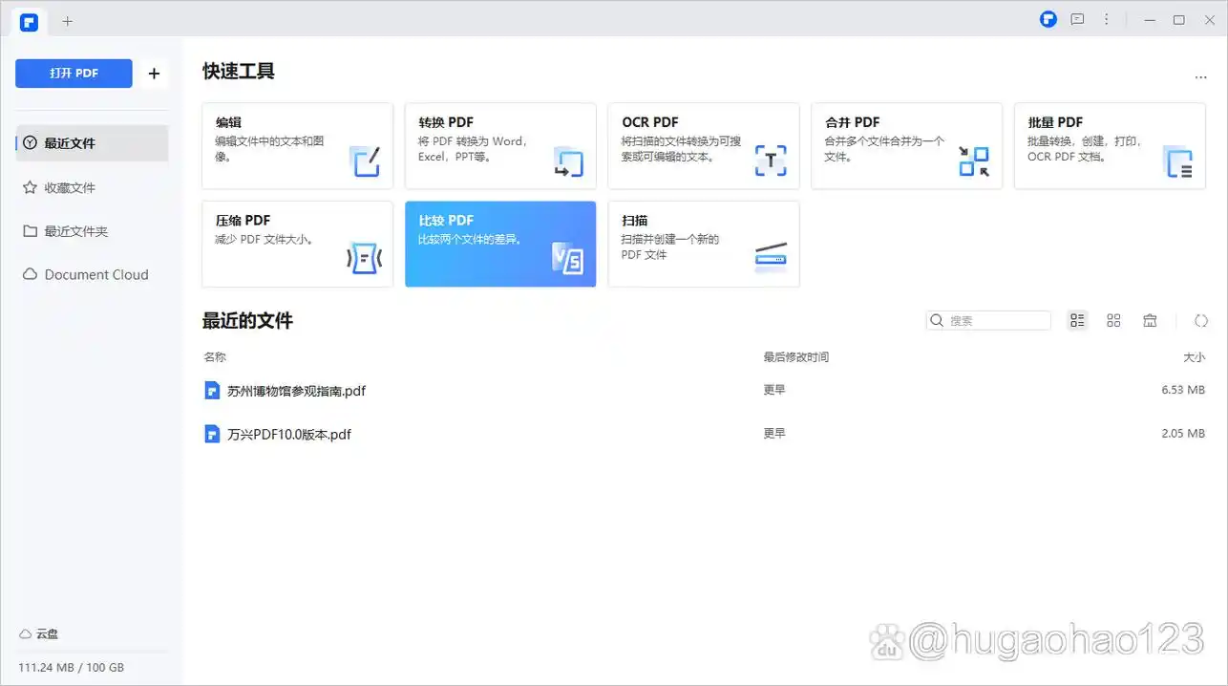
Task: Open Document Cloud in sidebar
Action: click(95, 275)
